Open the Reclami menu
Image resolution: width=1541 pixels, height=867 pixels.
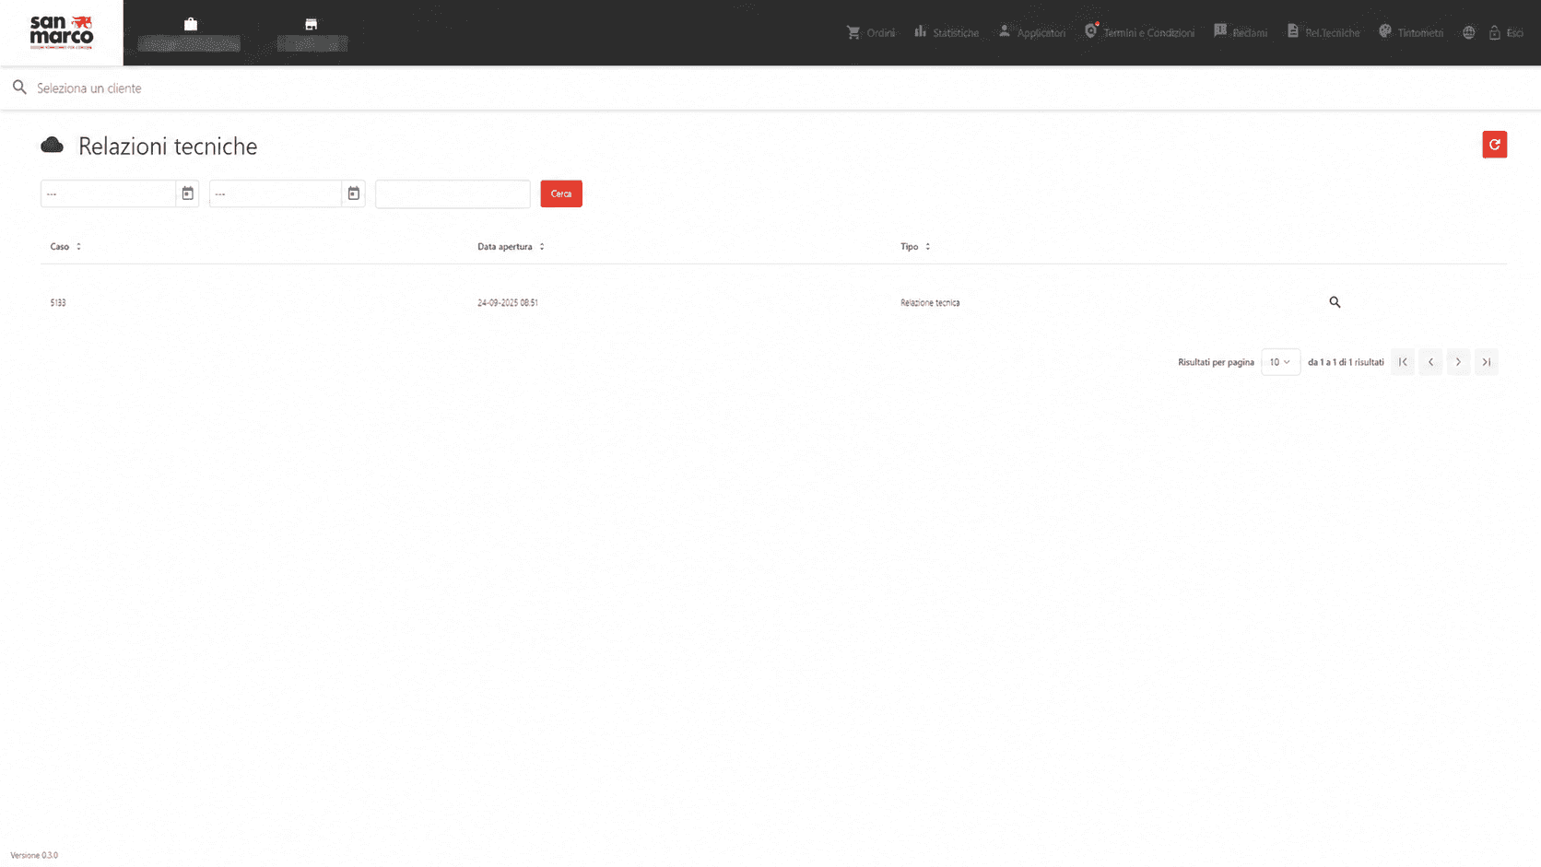point(1241,32)
